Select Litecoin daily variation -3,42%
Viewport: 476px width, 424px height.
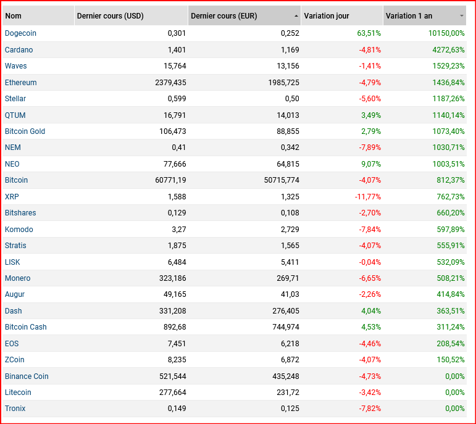pos(370,393)
